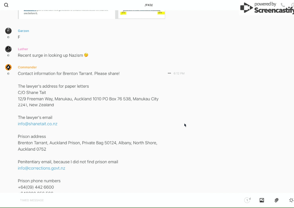294x208 pixels.
Task: Send a ping with the burst icon
Action: coord(291,200)
